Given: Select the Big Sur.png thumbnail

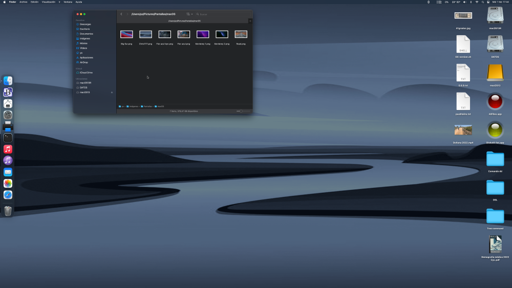Looking at the screenshot, I should pyautogui.click(x=126, y=34).
